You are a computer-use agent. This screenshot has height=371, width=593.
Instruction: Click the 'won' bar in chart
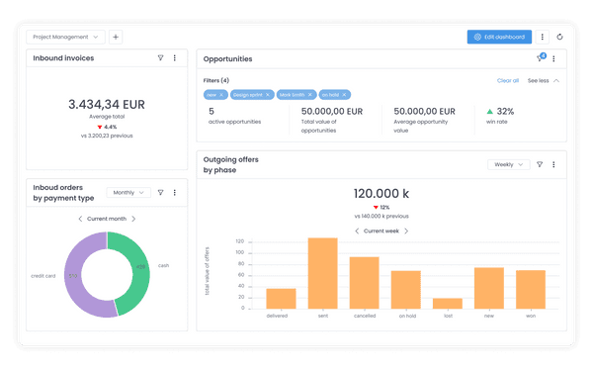click(531, 290)
